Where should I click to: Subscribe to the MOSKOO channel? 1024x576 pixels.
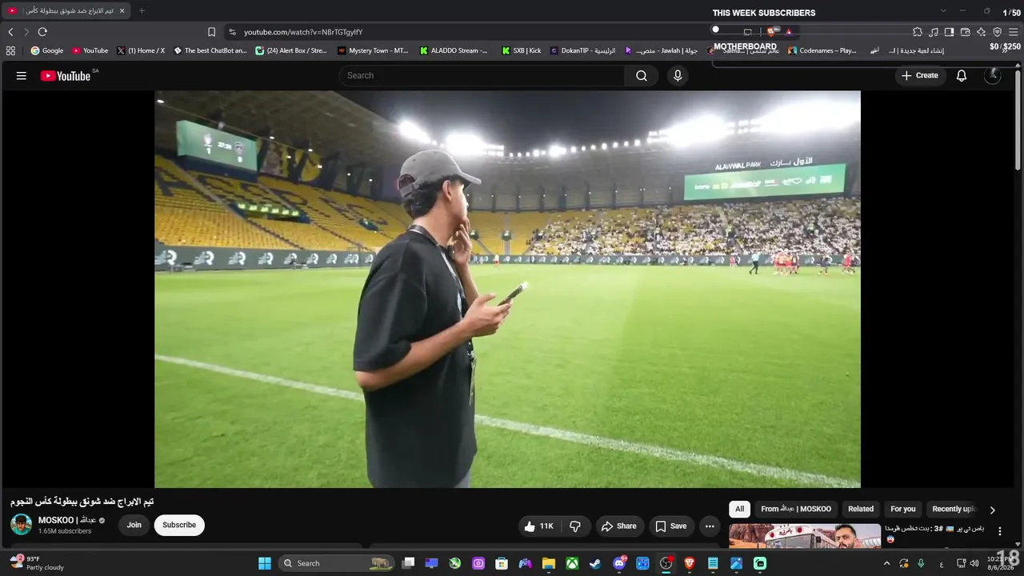click(179, 526)
